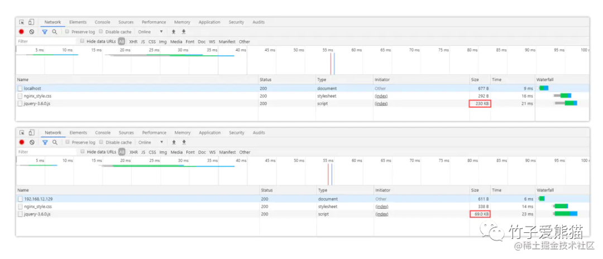Toggle the device toolbar icon in the 192.168.12.129 panel
Image resolution: width=603 pixels, height=259 pixels.
point(31,133)
